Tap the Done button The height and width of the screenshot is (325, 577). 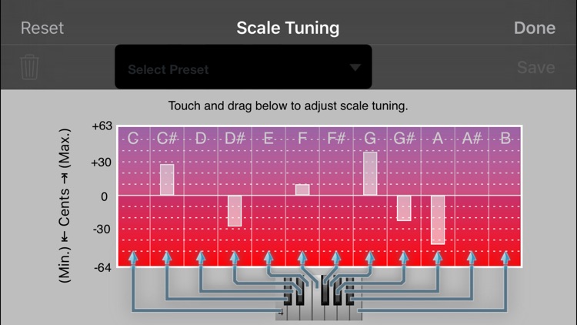tap(535, 28)
